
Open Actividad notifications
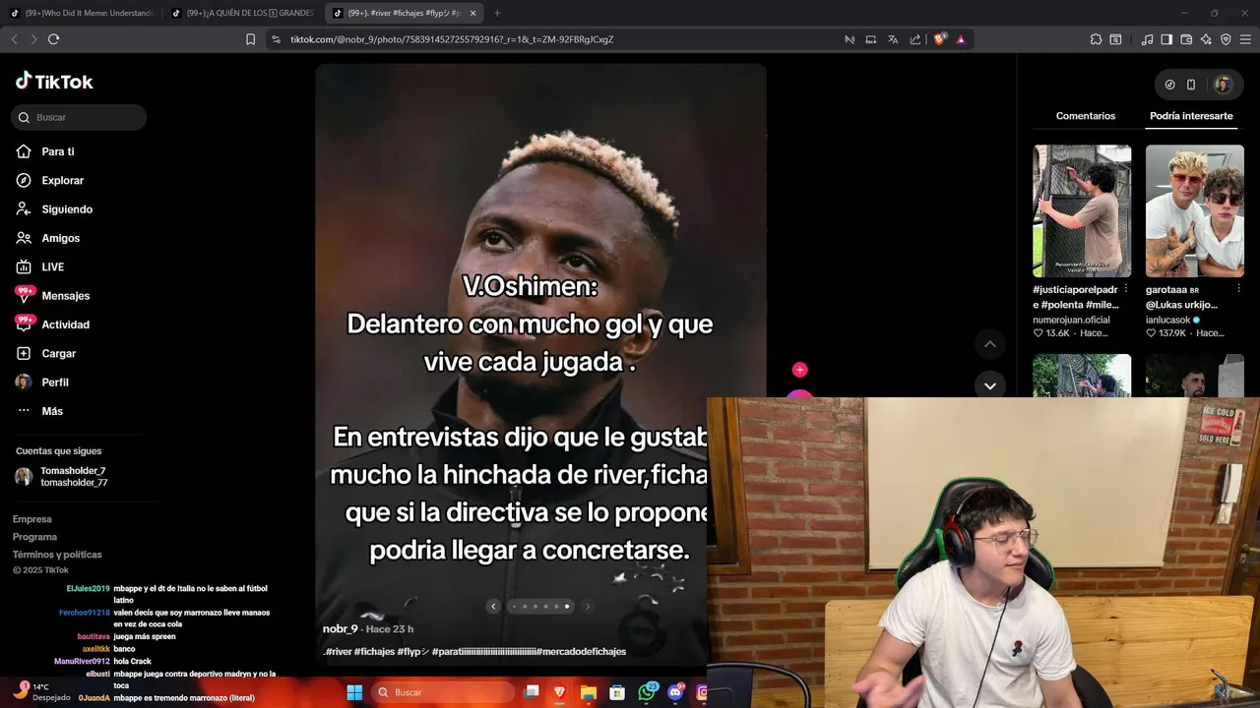pos(53,324)
